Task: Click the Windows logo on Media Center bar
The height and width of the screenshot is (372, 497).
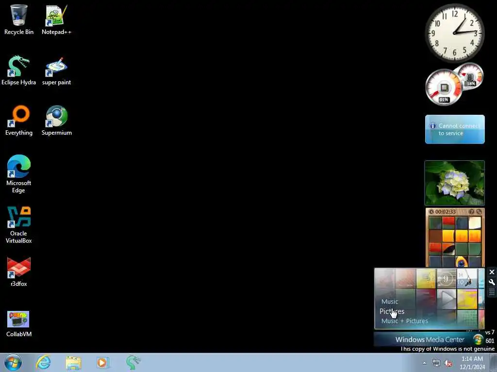Action: coord(478,340)
